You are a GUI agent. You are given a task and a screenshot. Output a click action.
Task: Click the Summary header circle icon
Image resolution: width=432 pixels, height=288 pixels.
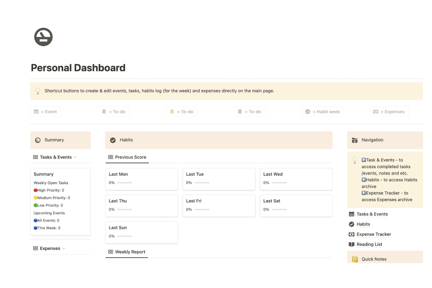38,140
